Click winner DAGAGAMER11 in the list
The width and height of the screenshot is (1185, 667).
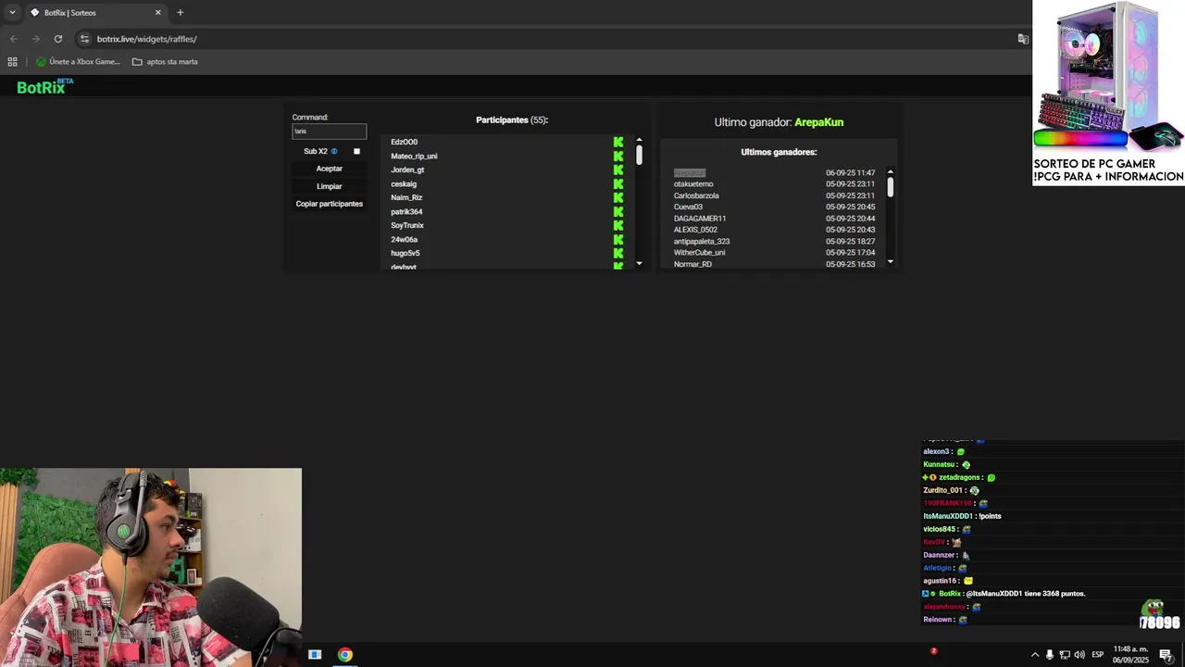(x=700, y=219)
